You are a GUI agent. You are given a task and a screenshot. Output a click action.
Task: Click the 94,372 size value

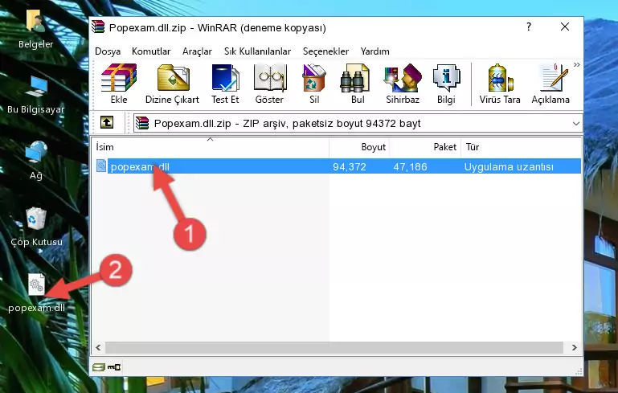point(350,166)
